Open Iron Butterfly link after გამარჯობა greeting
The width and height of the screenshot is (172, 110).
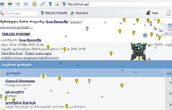point(30,40)
